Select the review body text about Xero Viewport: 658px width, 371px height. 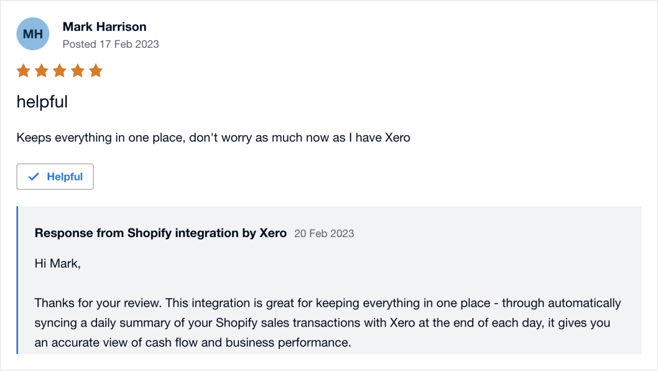(x=213, y=137)
